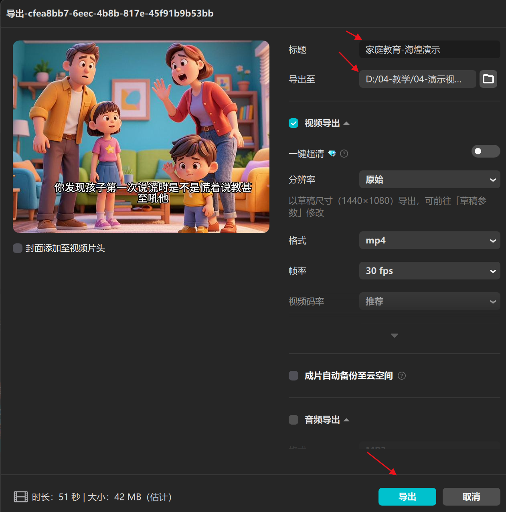
Task: Click the help icon beside 成片自动备份至云空间
Action: point(402,376)
